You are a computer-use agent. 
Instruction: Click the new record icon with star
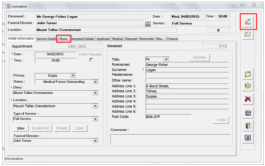tap(248, 34)
